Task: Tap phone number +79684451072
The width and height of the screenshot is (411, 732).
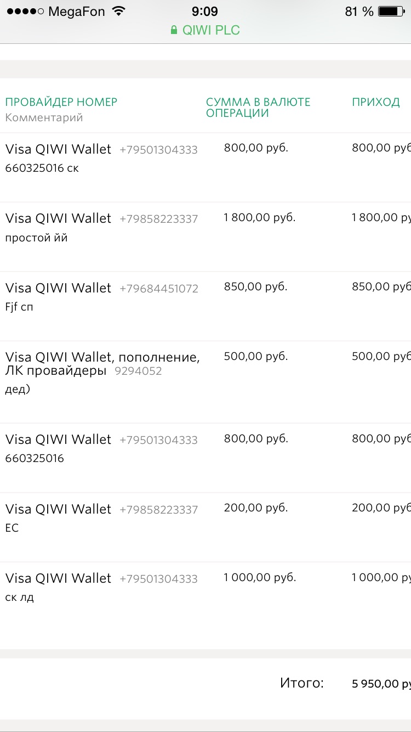Action: [x=159, y=289]
